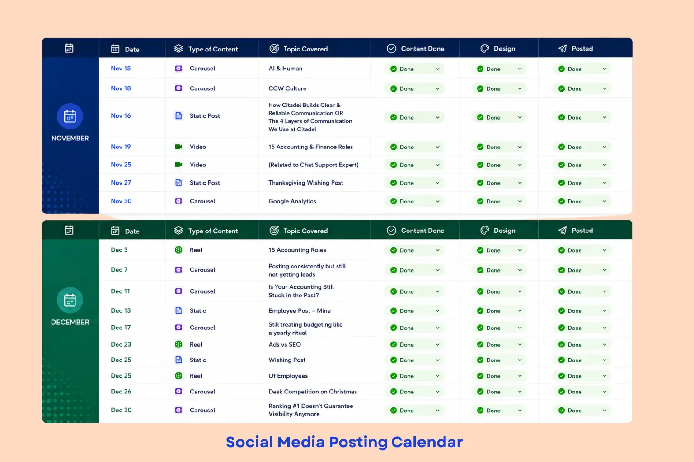Click the carousel icon in the Nov 15 row
The image size is (694, 462).
click(x=178, y=69)
